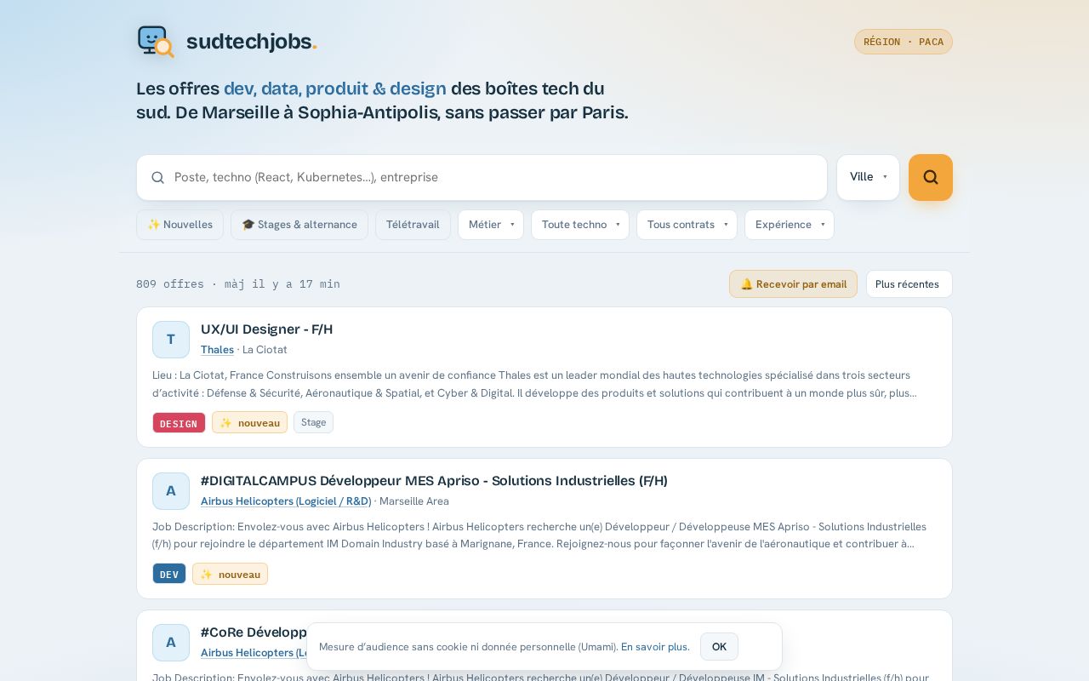Click the Recevoir par email button
The width and height of the screenshot is (1089, 681).
(x=793, y=284)
